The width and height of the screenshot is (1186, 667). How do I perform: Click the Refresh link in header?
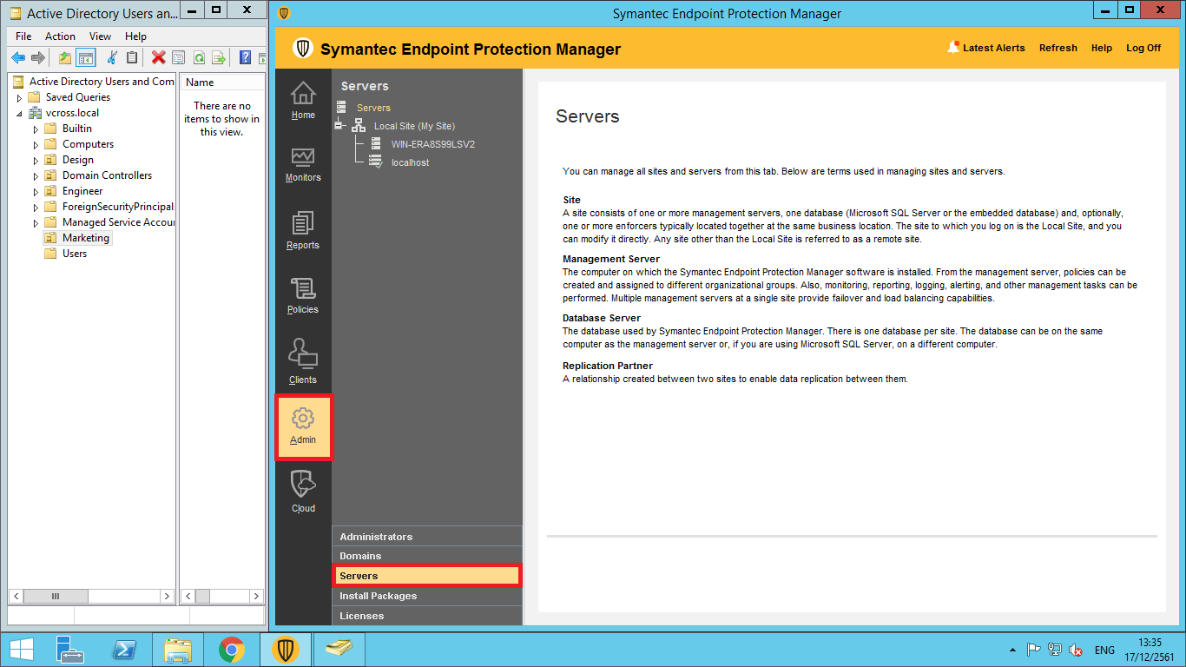coord(1058,48)
